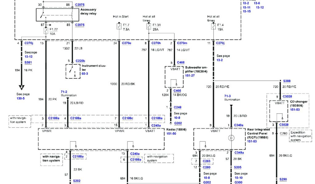
Task: Select the F1.31 25A fuse symbol
Action: (149, 27)
